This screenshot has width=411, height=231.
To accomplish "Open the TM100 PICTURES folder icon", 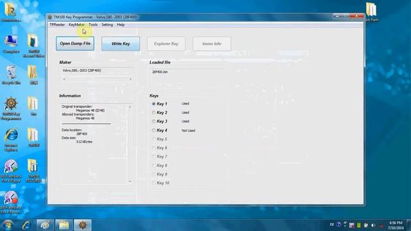I will click(x=33, y=171).
